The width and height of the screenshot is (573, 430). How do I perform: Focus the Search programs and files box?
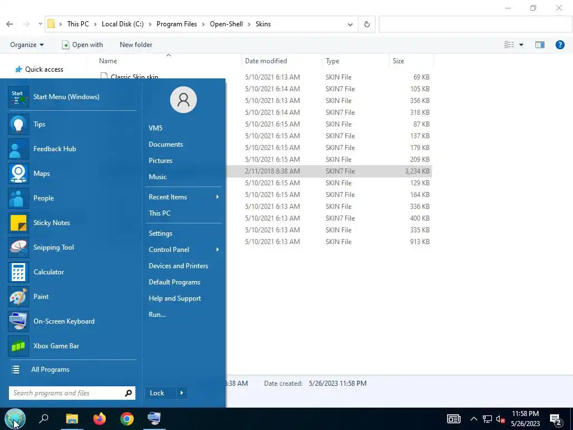click(x=72, y=393)
